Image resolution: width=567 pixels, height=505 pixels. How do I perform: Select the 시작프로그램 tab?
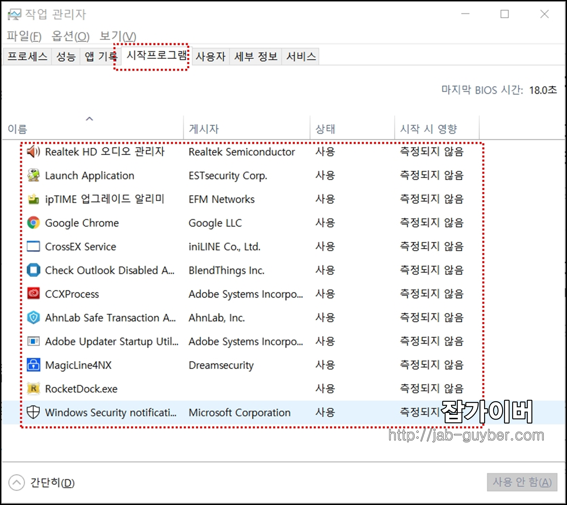[156, 55]
